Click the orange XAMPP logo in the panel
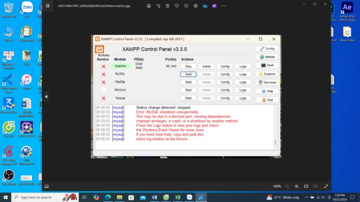Image resolution: width=360 pixels, height=202 pixels. 99,49
